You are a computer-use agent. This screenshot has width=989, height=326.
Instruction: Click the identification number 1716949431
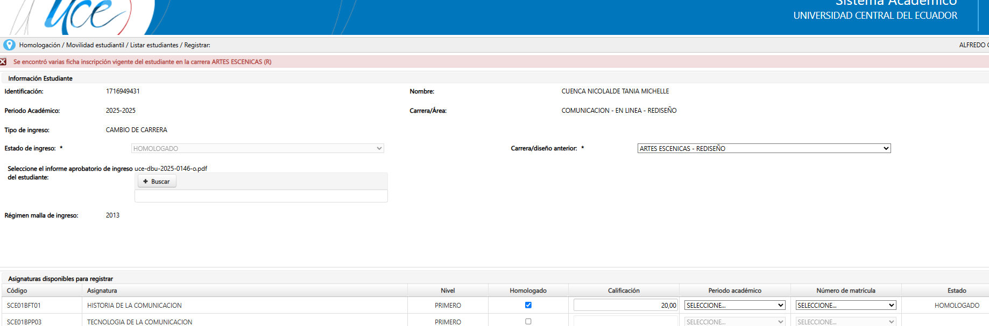point(123,91)
